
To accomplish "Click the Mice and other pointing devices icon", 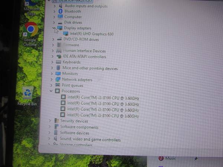I will [58, 68].
